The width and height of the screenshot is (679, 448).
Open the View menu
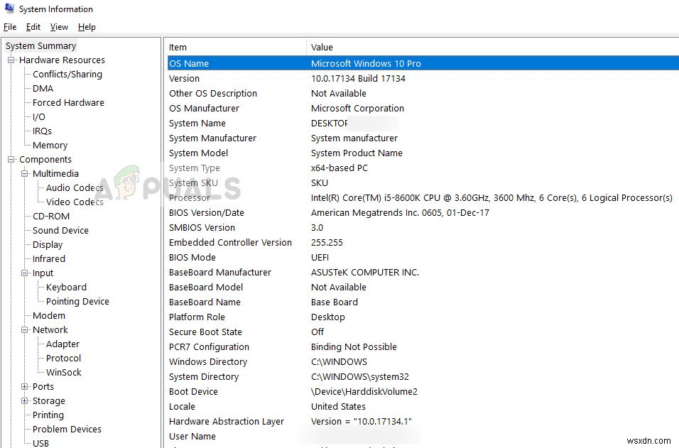[x=59, y=27]
